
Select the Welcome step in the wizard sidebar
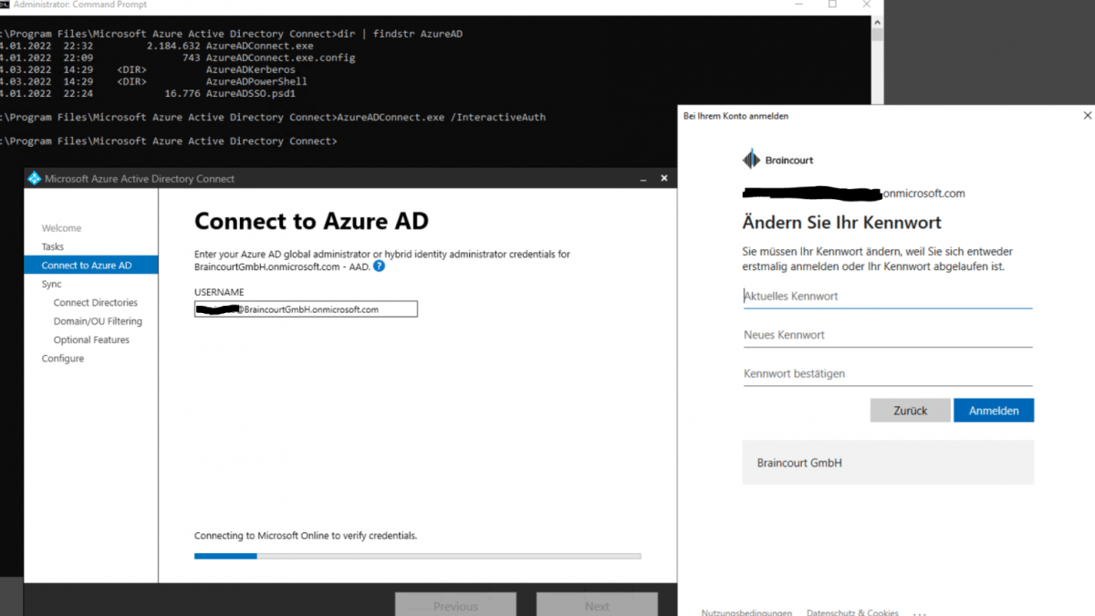click(61, 227)
